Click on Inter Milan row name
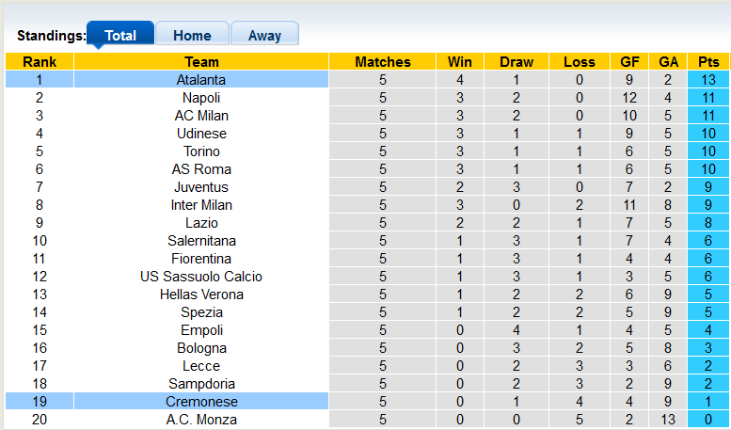The image size is (731, 430). pos(201,205)
